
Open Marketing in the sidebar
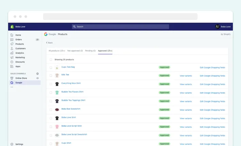(x=20, y=57)
